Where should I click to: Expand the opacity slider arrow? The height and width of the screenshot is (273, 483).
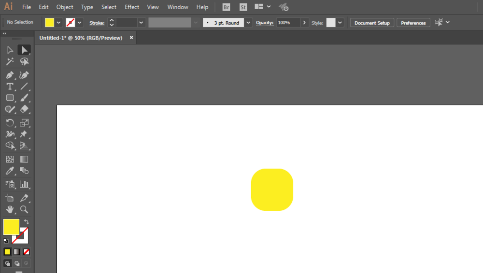click(x=304, y=23)
